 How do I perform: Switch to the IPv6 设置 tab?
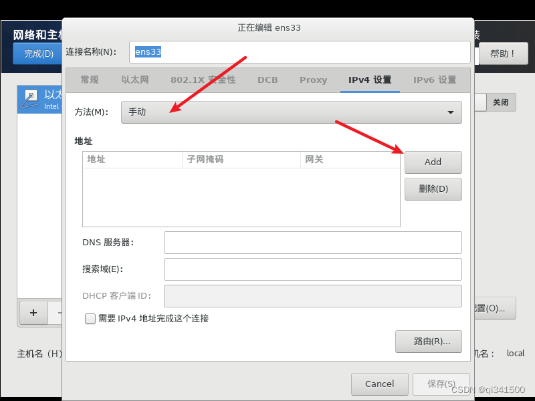(435, 80)
